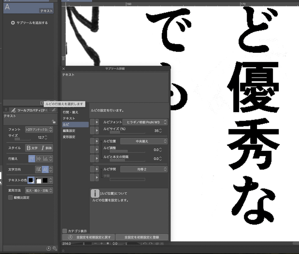Rotate canvas right with the clockwise arrow
This screenshot has width=299, height=254.
coord(151,243)
